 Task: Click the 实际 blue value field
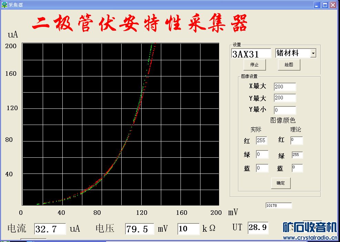coord(262,168)
